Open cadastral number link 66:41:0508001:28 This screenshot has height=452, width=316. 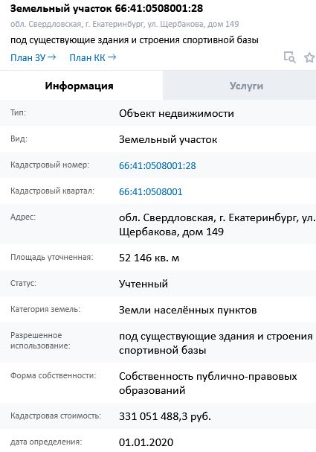click(x=158, y=166)
